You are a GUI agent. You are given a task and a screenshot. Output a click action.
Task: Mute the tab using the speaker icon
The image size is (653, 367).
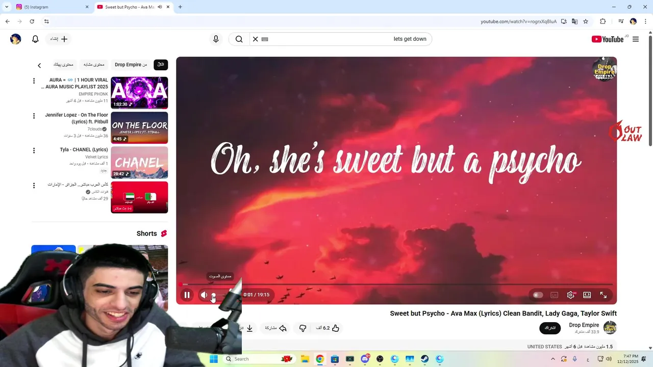coord(160,7)
